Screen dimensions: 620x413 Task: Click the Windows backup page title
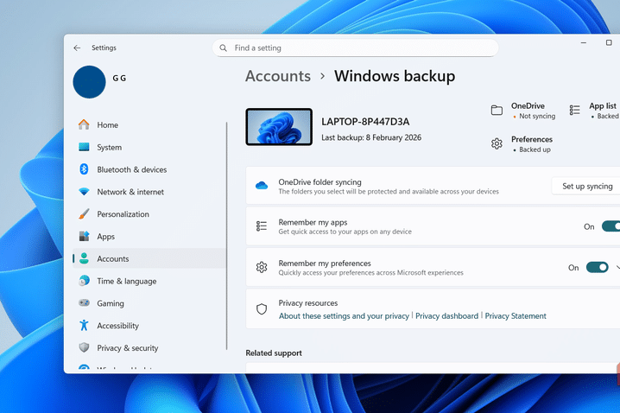(395, 76)
